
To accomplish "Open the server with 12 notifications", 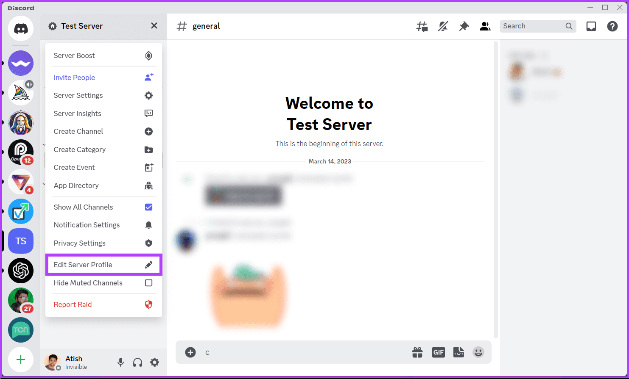I will point(21,152).
